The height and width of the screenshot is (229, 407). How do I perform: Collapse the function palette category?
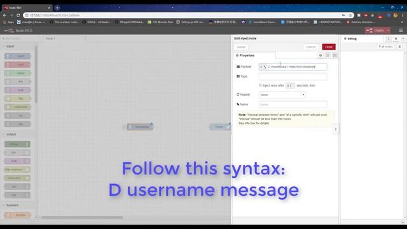pos(12,205)
